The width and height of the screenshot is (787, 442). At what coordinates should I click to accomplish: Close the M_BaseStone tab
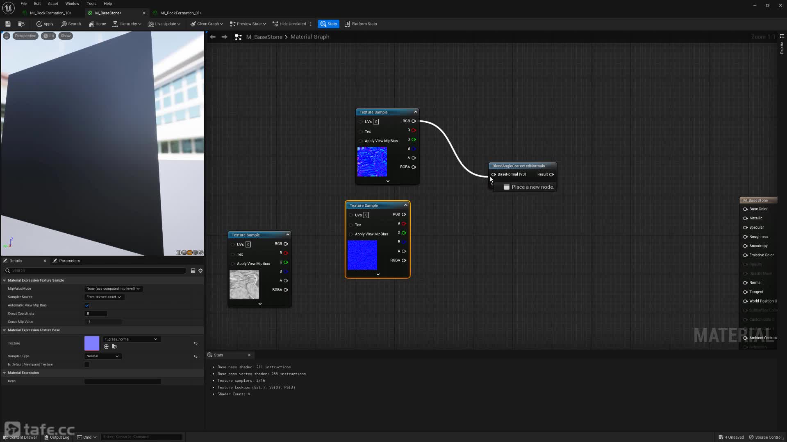click(144, 13)
